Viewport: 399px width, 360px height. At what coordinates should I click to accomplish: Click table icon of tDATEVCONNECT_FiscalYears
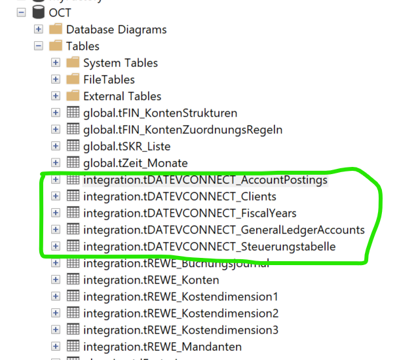click(x=73, y=212)
